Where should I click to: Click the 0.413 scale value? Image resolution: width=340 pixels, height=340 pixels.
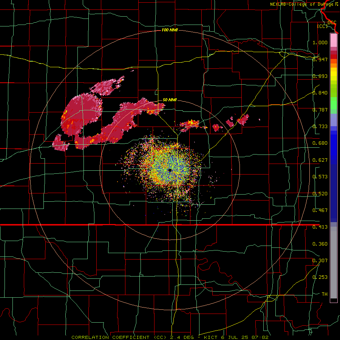click(x=320, y=227)
